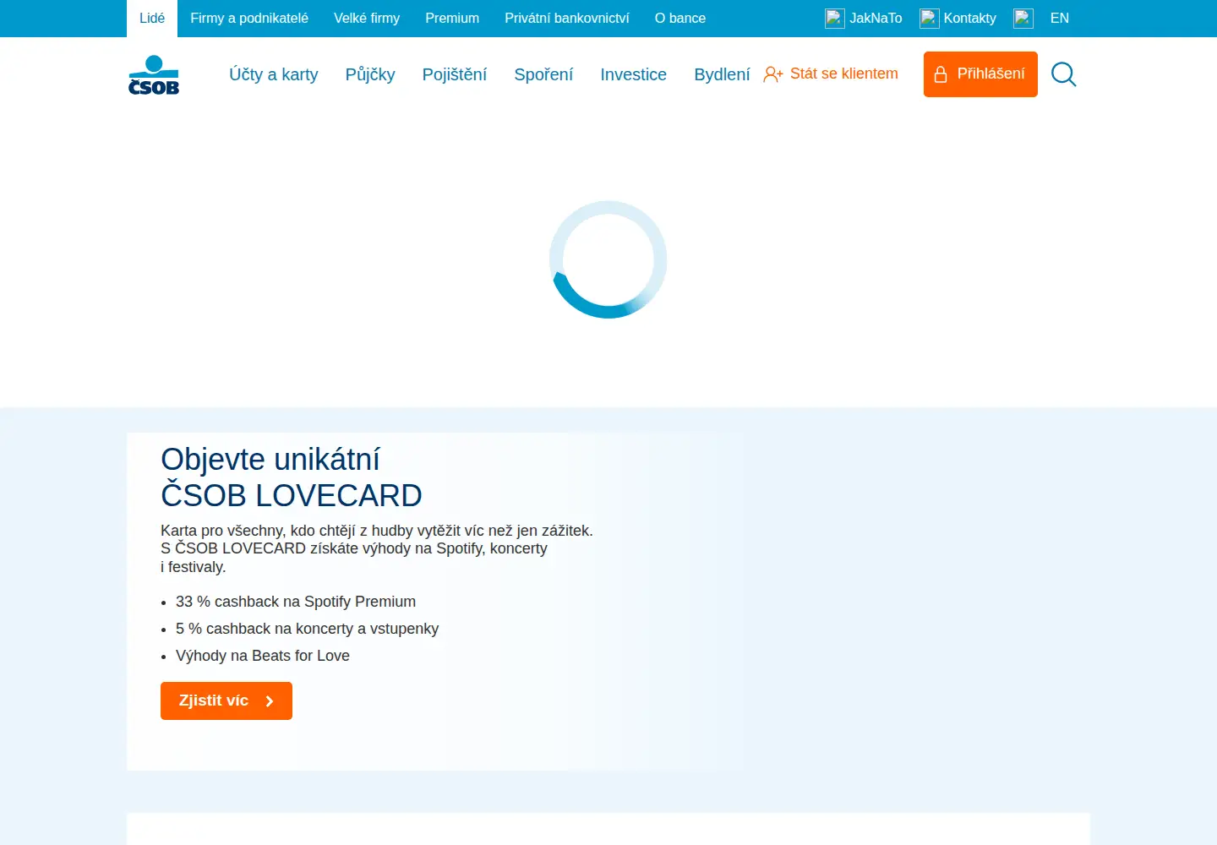Open the Spoření menu
1217x845 pixels.
click(x=543, y=74)
